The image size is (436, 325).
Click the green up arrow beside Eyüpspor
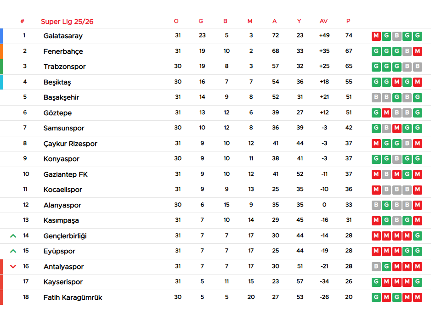(13, 251)
